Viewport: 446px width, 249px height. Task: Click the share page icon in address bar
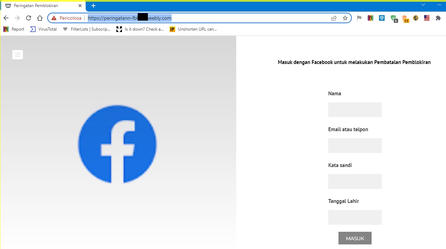[334, 18]
